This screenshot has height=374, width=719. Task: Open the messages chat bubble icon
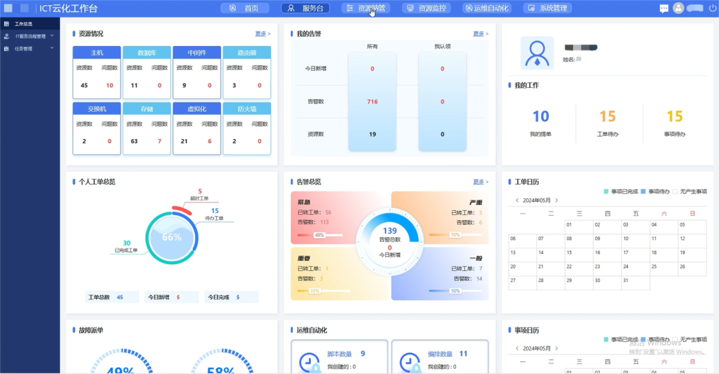pos(664,8)
